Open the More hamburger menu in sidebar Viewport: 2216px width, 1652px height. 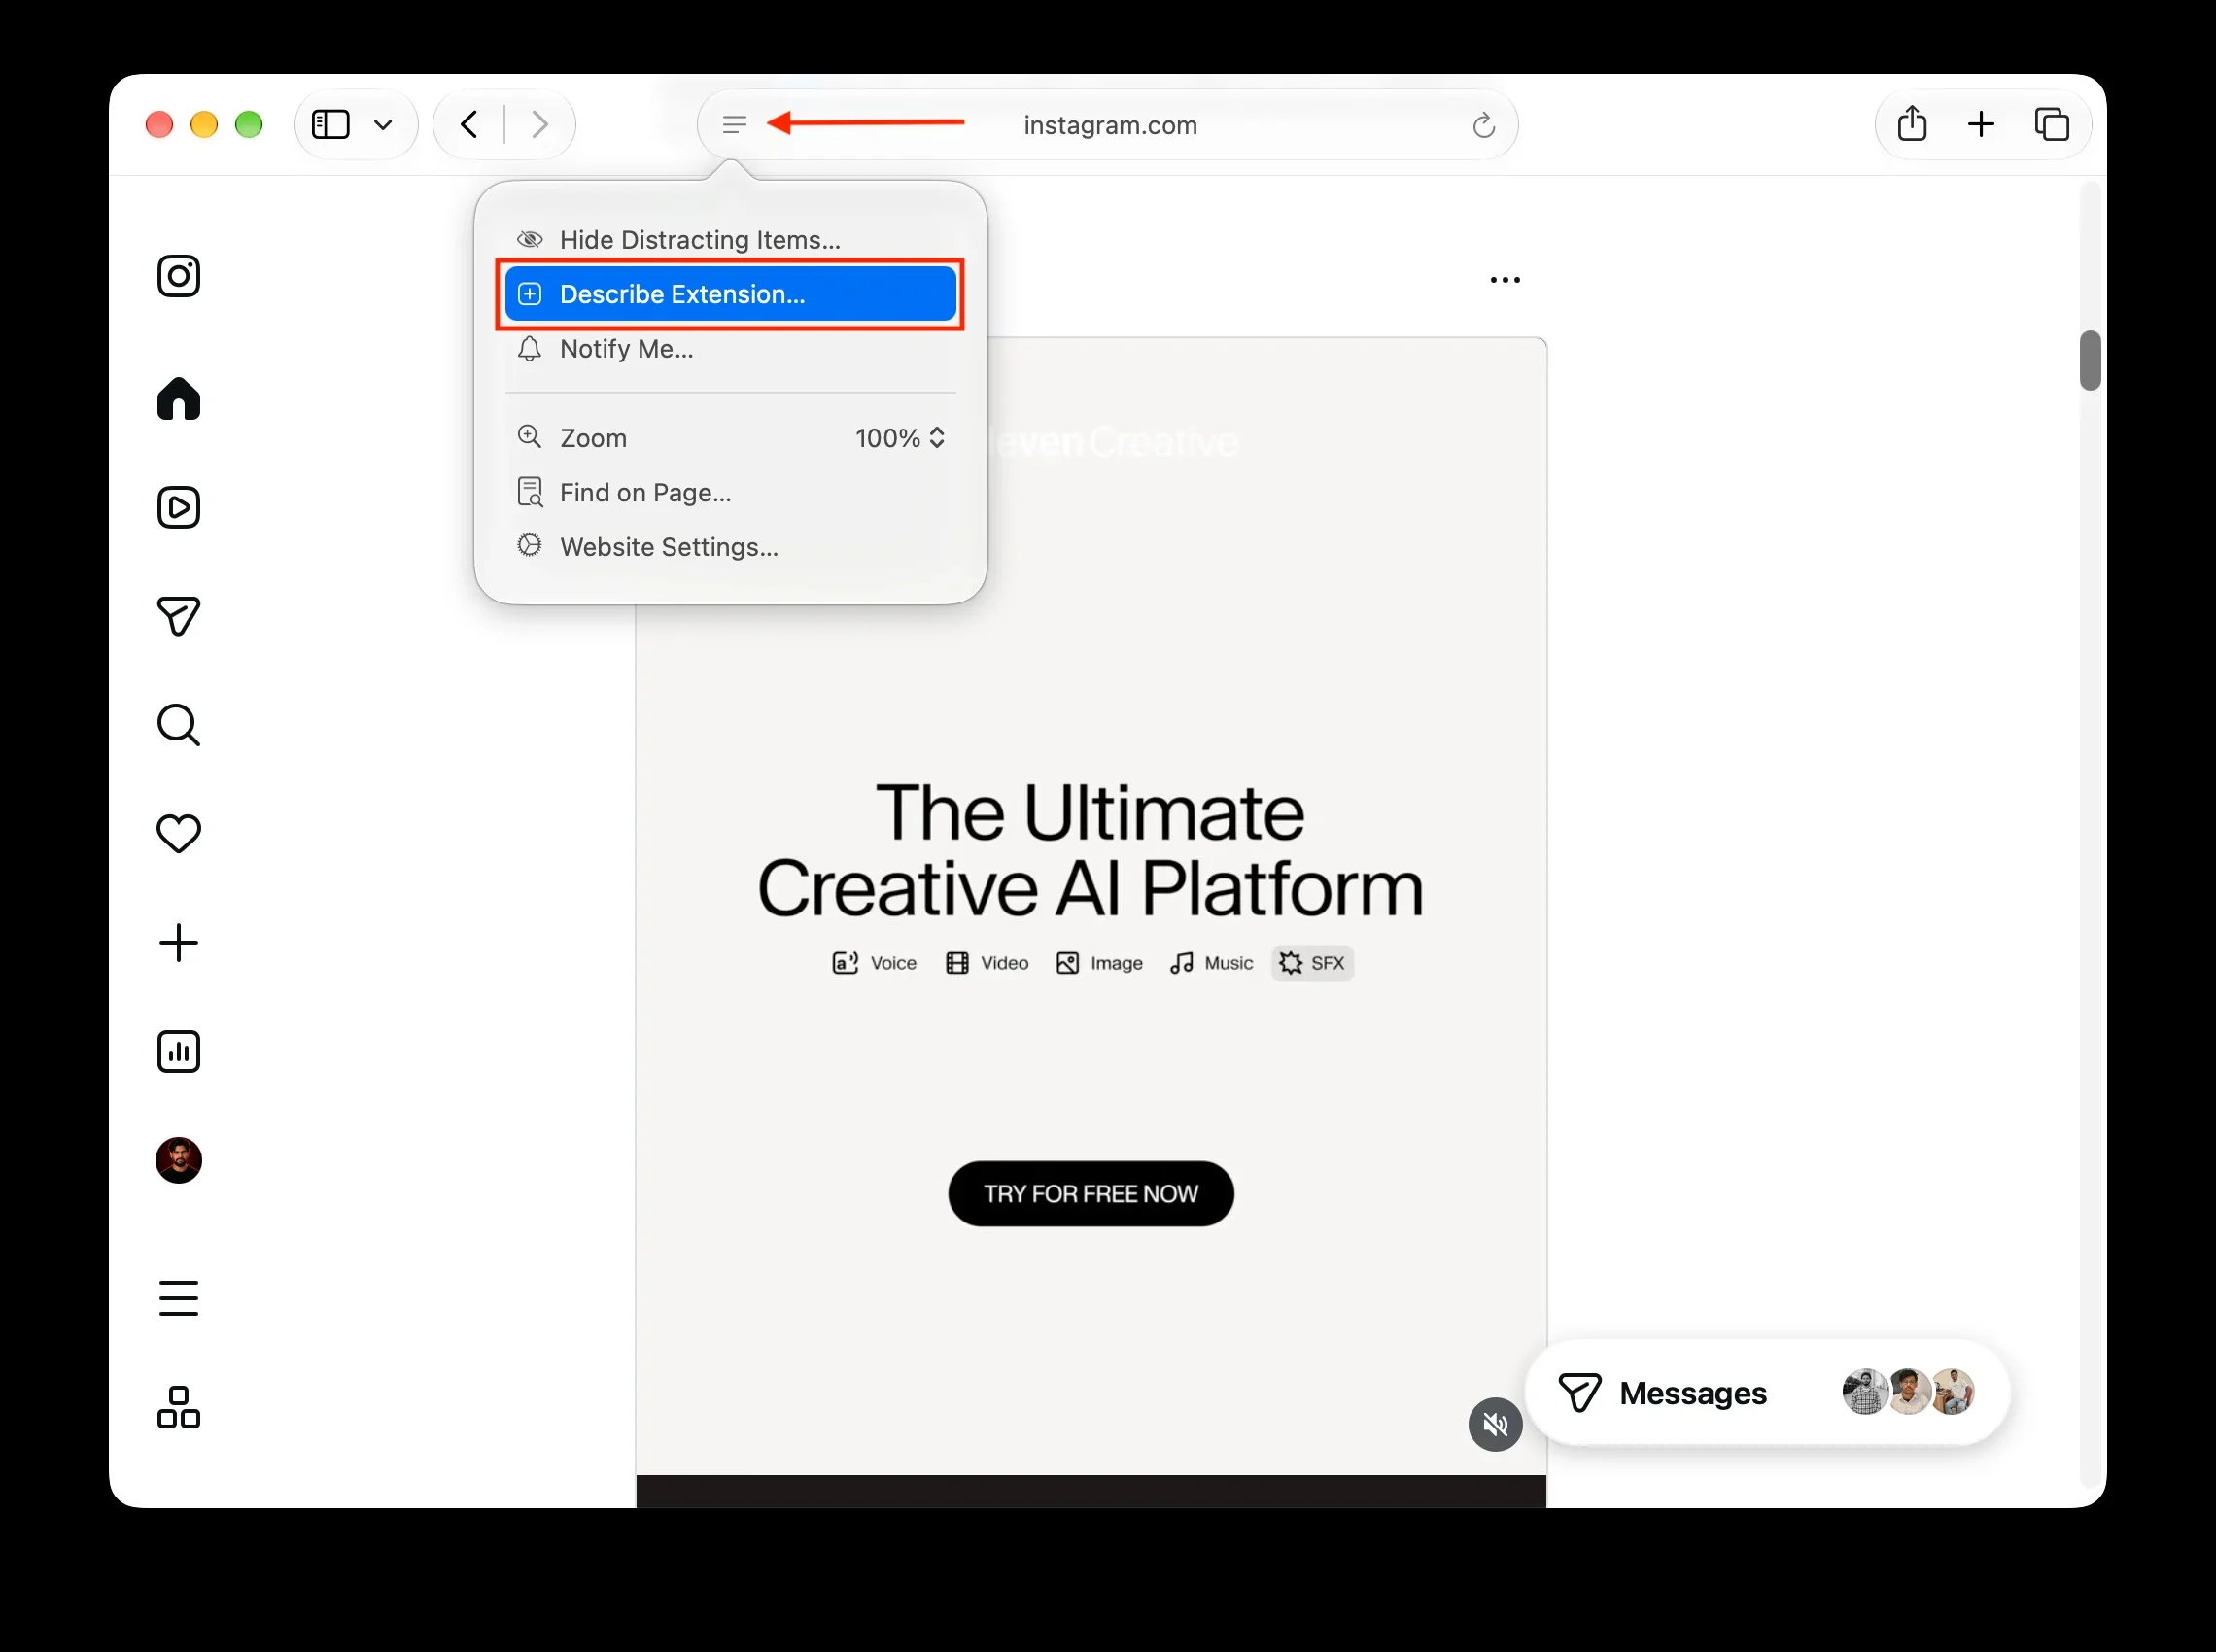coord(179,1298)
